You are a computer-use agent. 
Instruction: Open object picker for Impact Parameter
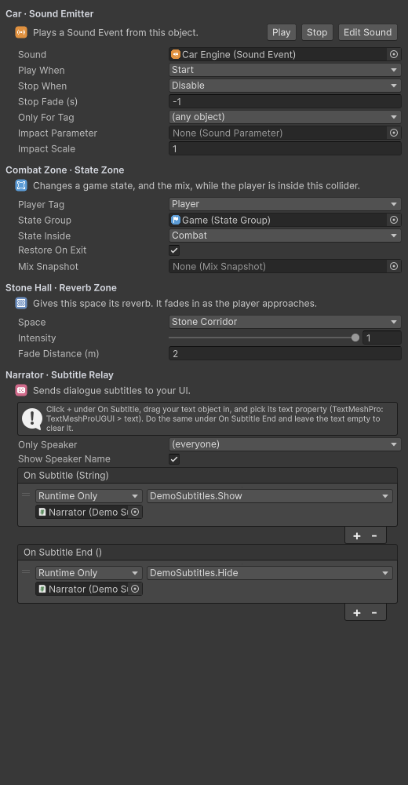click(394, 133)
